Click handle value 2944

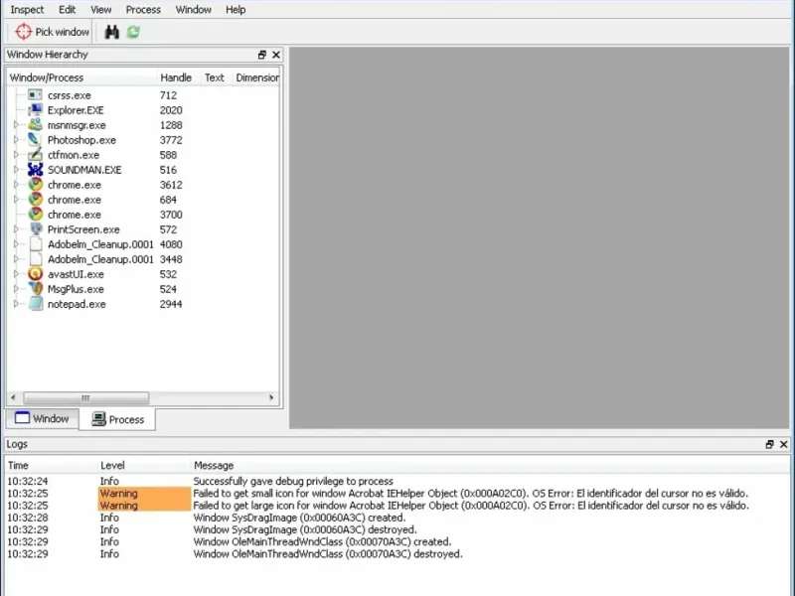(171, 304)
